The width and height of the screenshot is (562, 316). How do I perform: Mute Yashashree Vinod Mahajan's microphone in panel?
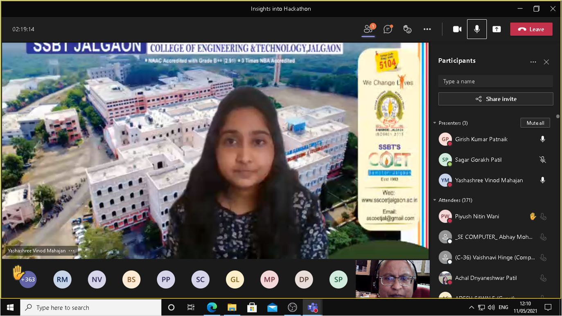pos(543,180)
